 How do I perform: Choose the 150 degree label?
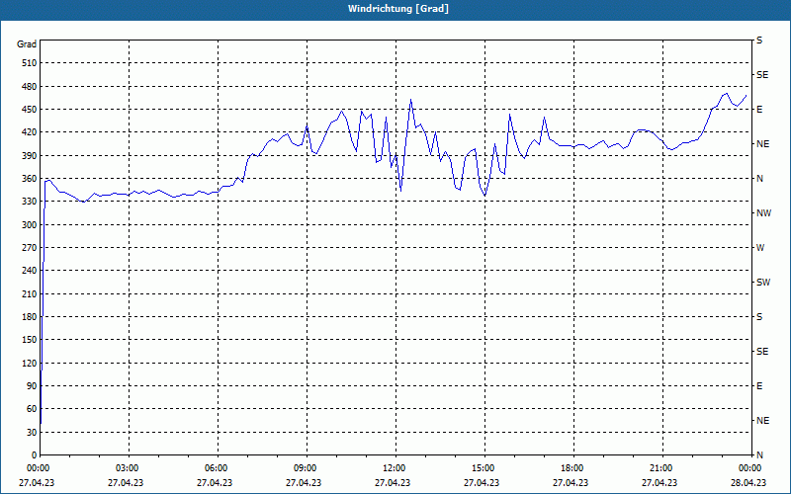click(x=30, y=340)
